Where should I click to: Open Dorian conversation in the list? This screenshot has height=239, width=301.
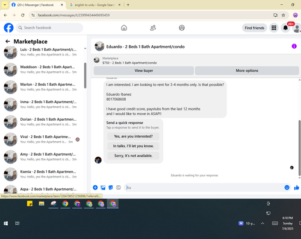pyautogui.click(x=43, y=122)
